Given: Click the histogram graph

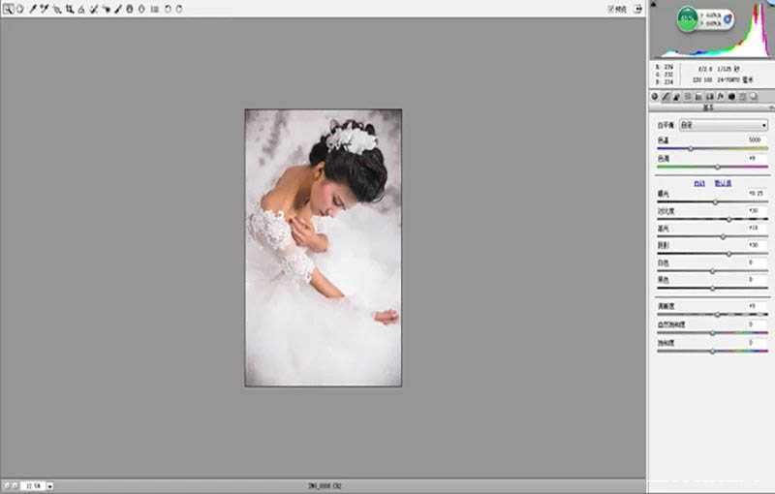Looking at the screenshot, I should (712, 30).
